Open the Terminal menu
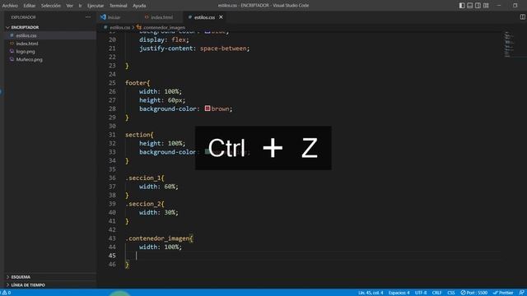 (119, 6)
